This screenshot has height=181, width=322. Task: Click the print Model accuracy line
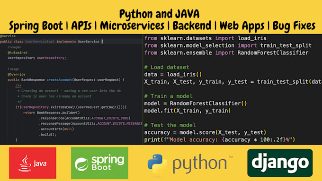(220, 139)
